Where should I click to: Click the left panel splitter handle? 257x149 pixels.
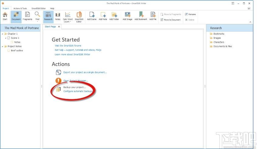coord(42,86)
